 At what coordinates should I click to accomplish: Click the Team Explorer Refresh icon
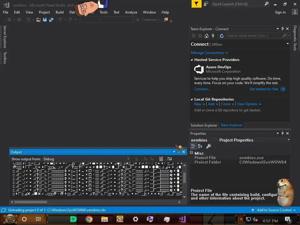221,36
